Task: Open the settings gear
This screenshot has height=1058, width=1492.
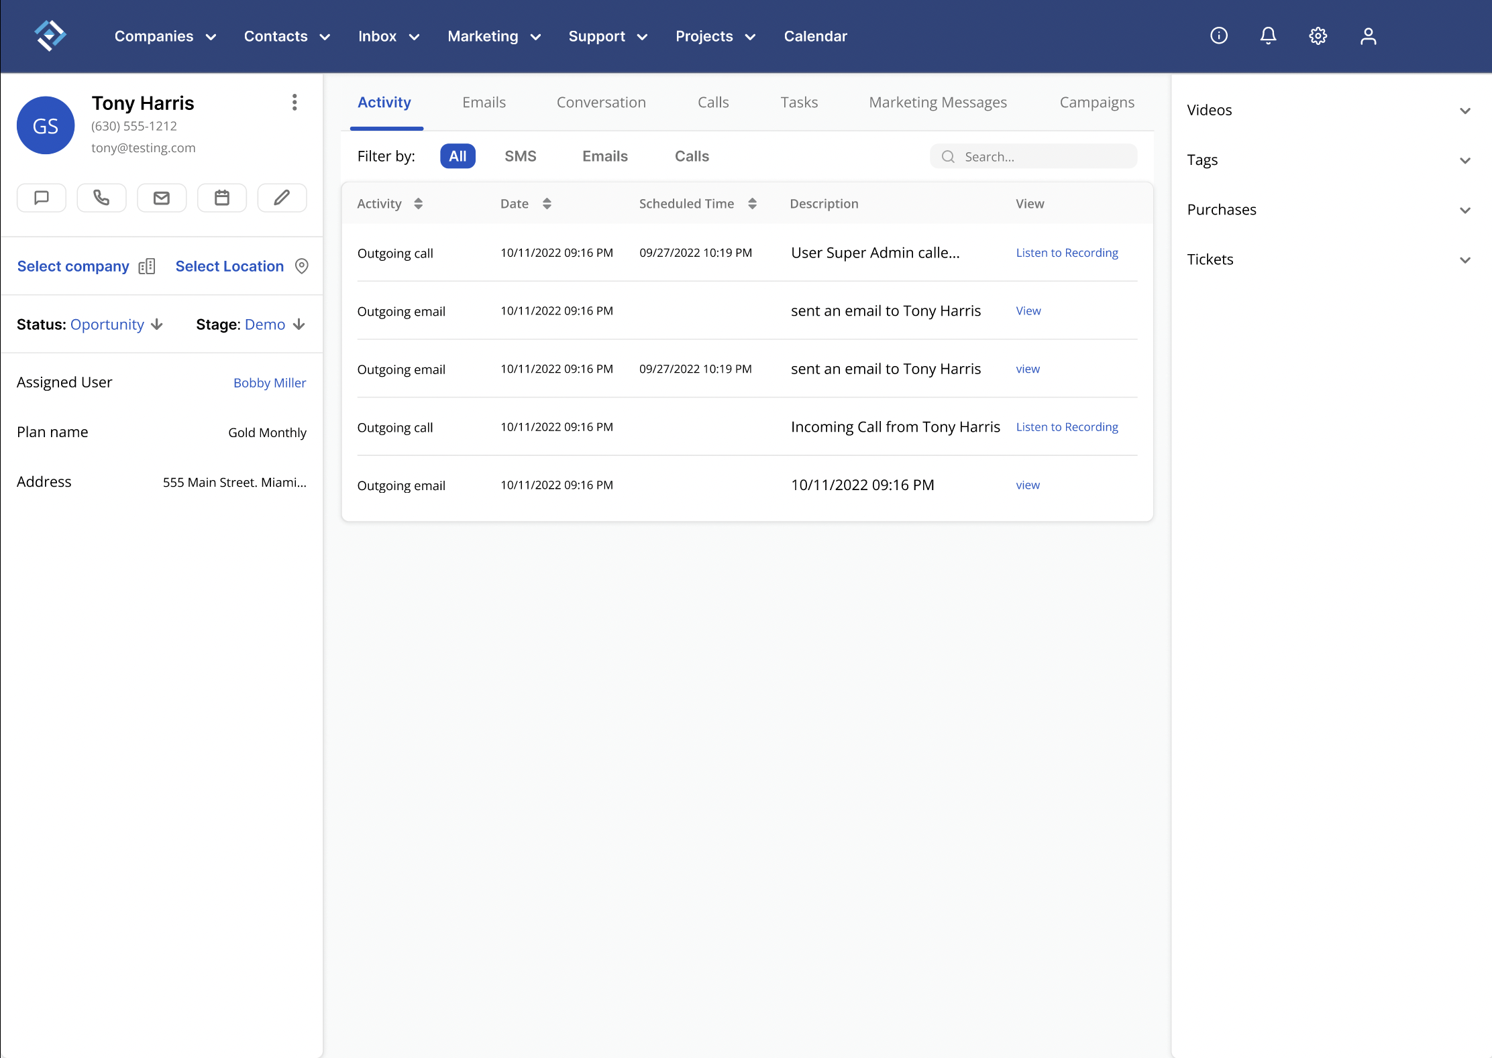Action: pos(1318,36)
